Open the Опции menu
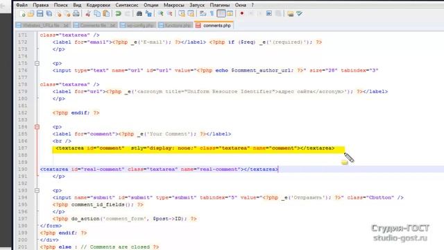 pyautogui.click(x=151, y=5)
